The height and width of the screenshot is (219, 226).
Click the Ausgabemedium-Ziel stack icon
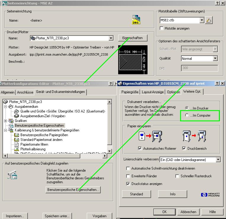tap(17, 116)
